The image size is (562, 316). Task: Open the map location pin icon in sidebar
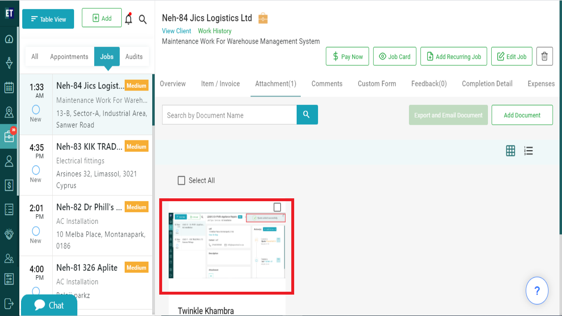tap(9, 112)
